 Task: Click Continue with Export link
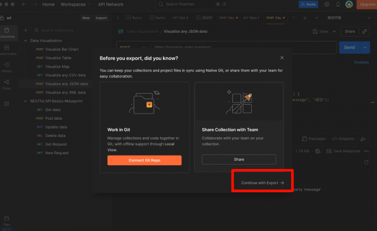(x=262, y=183)
